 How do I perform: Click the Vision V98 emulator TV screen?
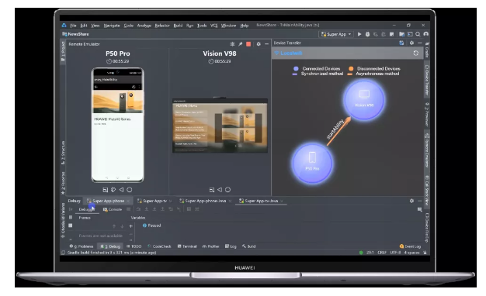[220, 126]
